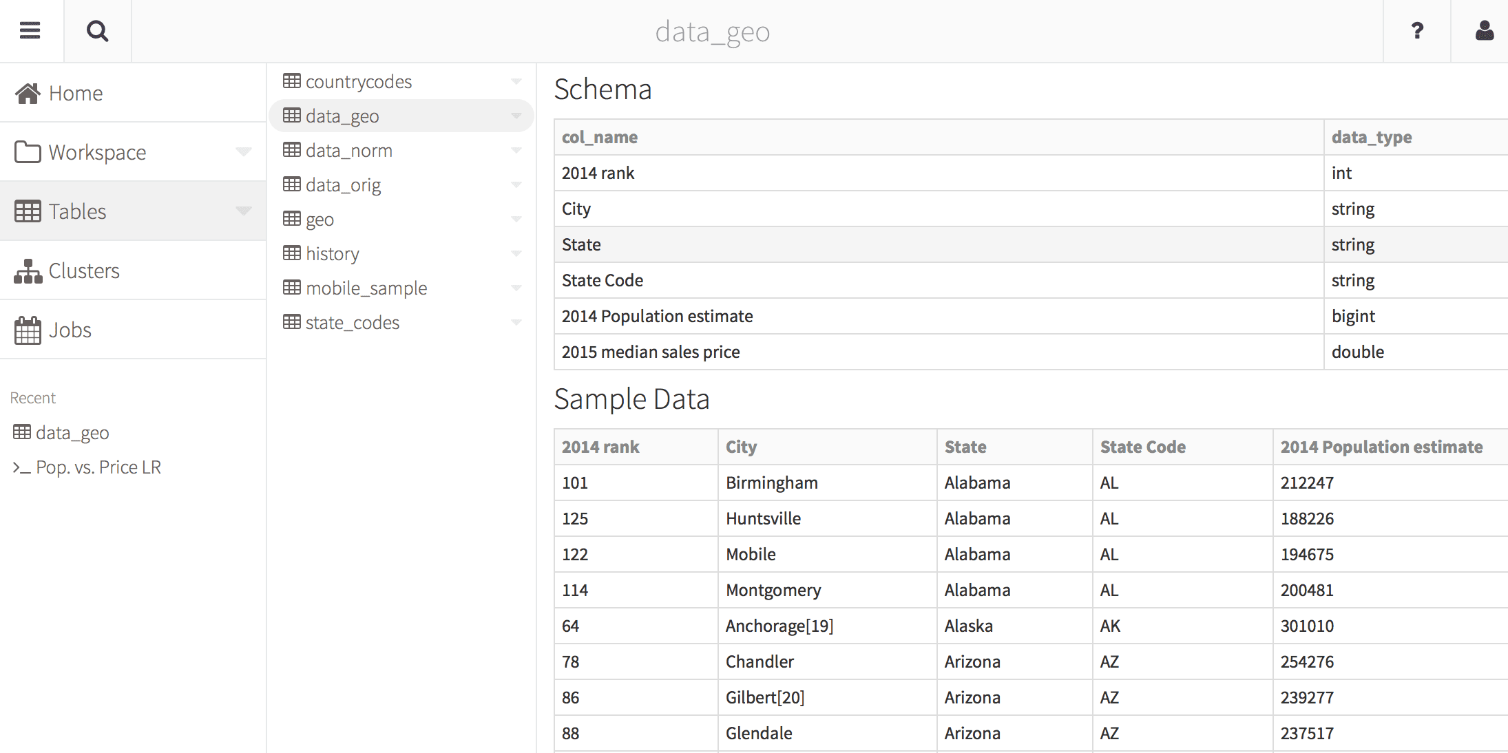This screenshot has width=1508, height=753.
Task: Collapse the Tables dropdown arrow
Action: coord(243,211)
